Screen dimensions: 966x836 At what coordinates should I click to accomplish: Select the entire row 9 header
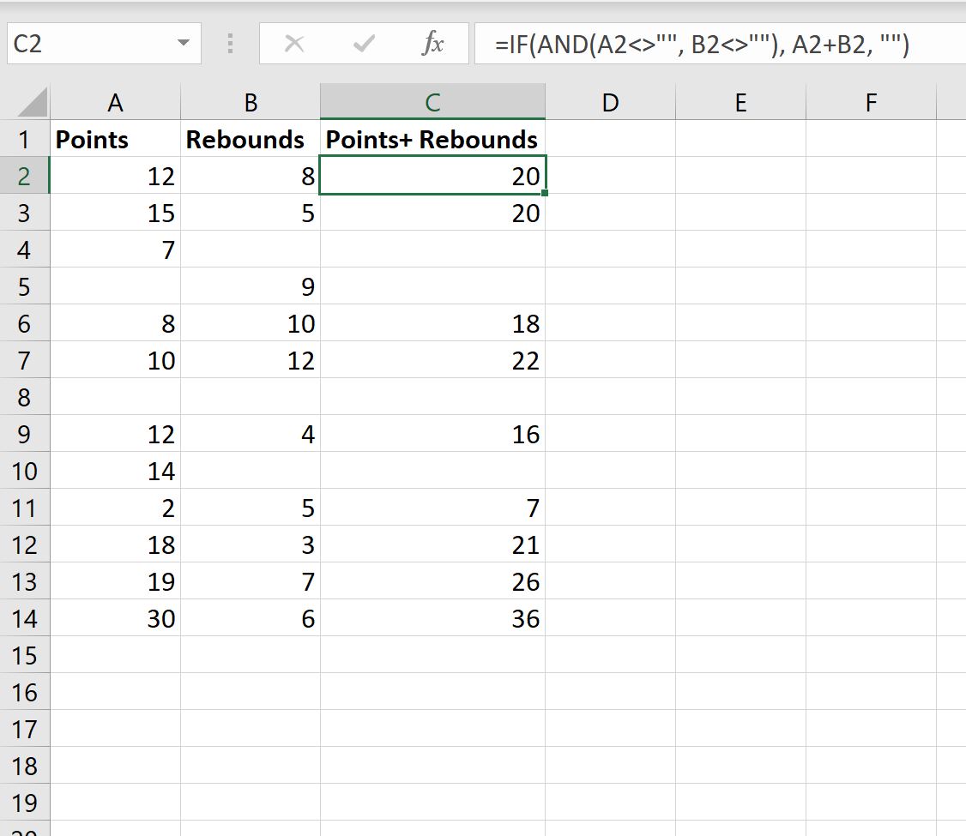[x=27, y=434]
